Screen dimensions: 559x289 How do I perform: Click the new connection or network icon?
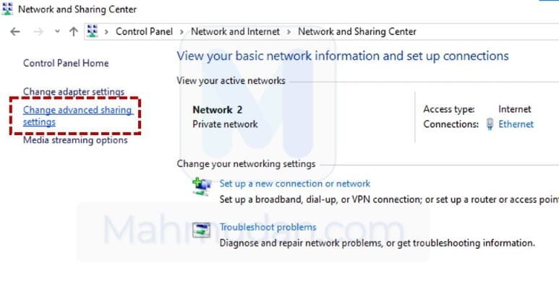point(201,186)
